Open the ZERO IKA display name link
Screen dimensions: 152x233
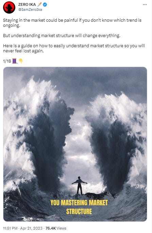coord(27,5)
